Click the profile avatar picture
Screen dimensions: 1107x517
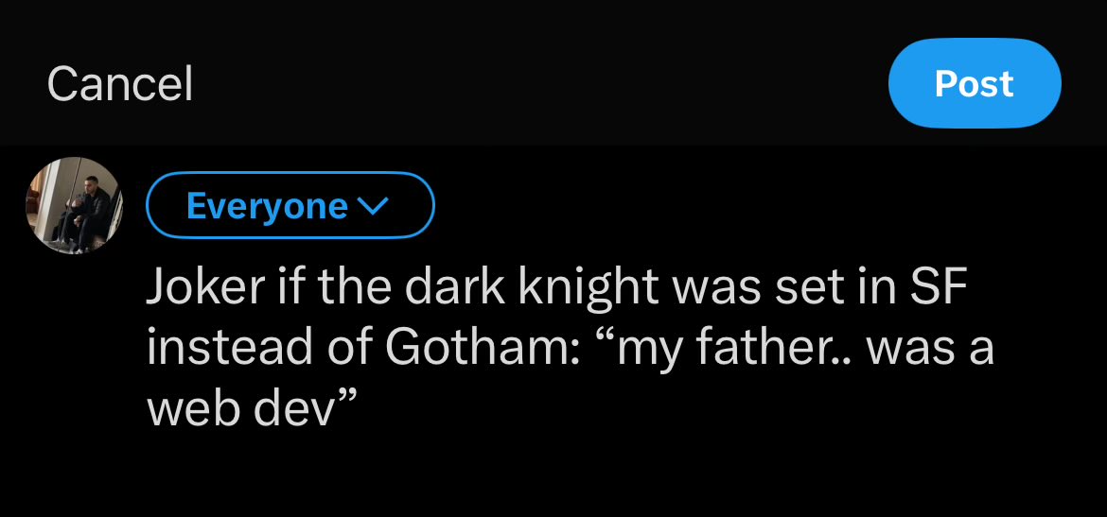coord(74,206)
